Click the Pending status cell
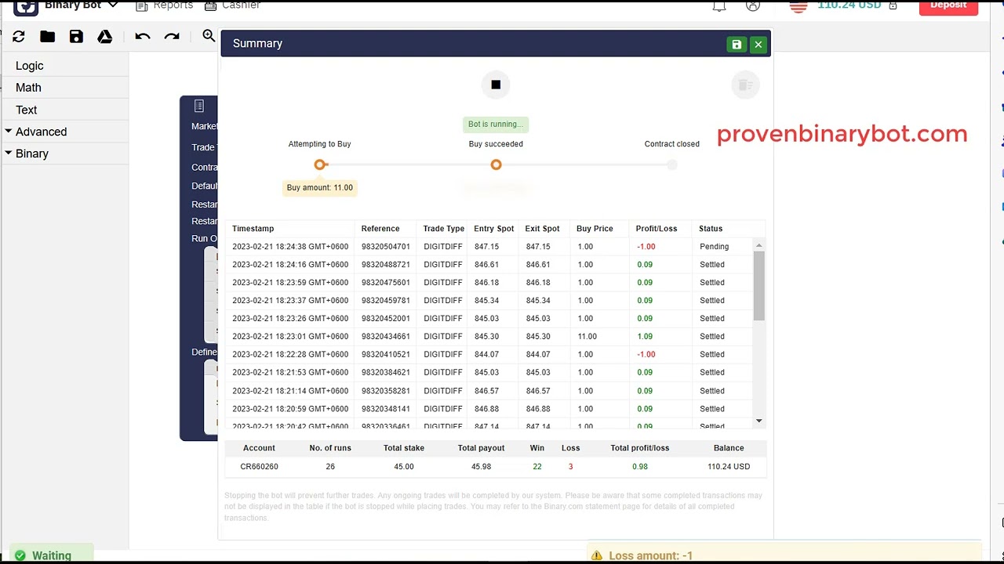The width and height of the screenshot is (1004, 564). click(715, 247)
